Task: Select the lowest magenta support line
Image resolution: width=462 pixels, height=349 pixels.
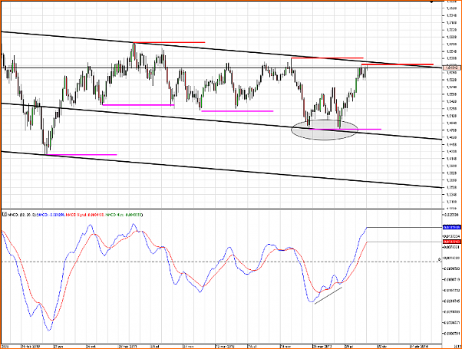Action: (81, 155)
